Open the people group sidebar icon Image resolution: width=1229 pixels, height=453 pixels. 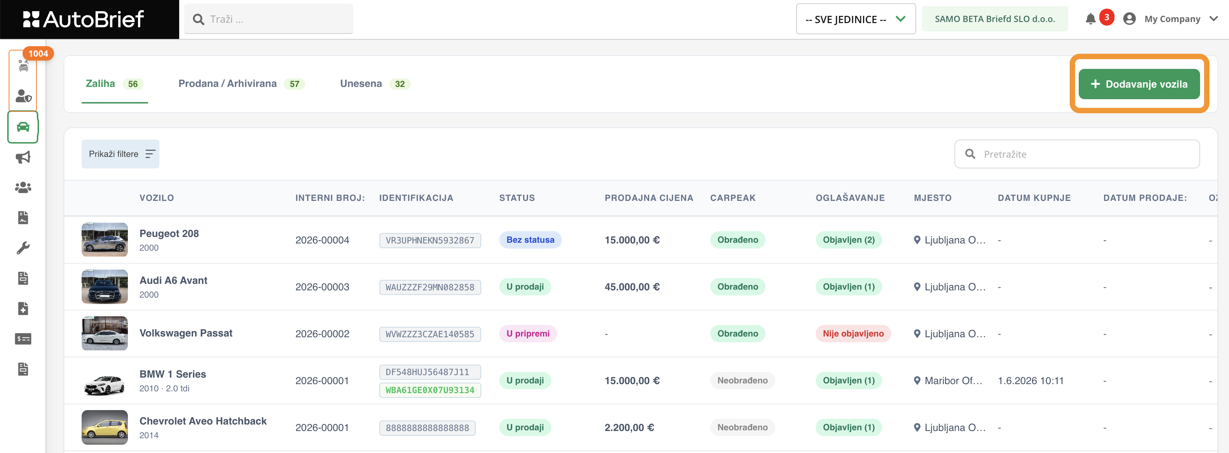click(23, 187)
